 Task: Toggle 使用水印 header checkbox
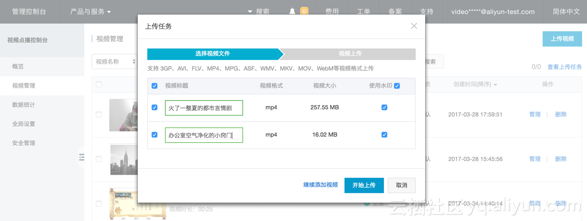tap(397, 86)
